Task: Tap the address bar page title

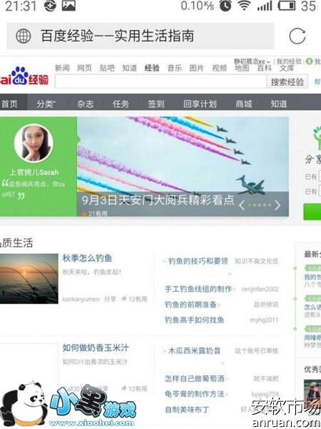Action: coord(118,36)
